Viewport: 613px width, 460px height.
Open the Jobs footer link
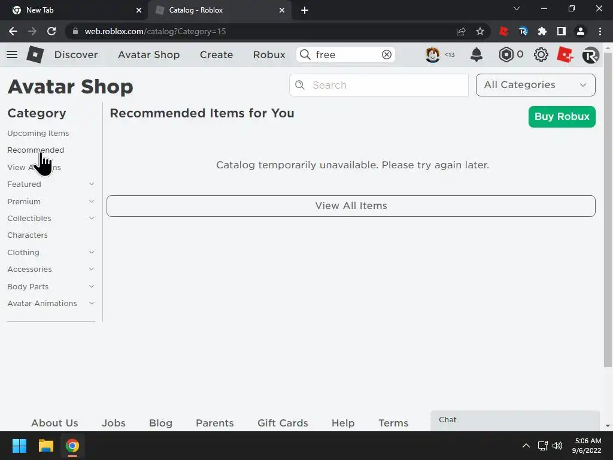coord(114,423)
